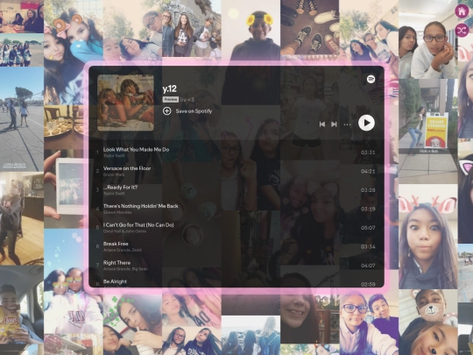This screenshot has width=473, height=355.
Task: Click the 05:07 duration
Action: (368, 228)
